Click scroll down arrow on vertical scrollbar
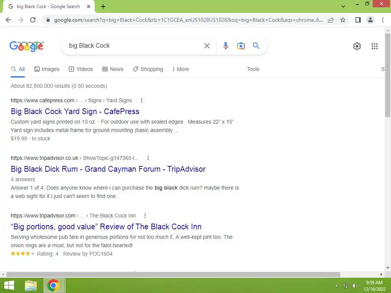 click(x=388, y=268)
